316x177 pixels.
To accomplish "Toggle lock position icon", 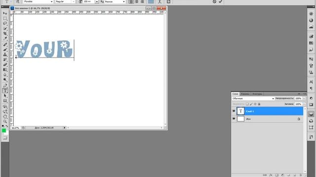I will (x=255, y=104).
